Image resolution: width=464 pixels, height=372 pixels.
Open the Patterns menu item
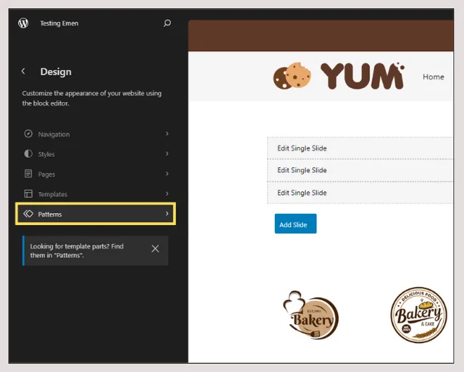click(x=96, y=214)
